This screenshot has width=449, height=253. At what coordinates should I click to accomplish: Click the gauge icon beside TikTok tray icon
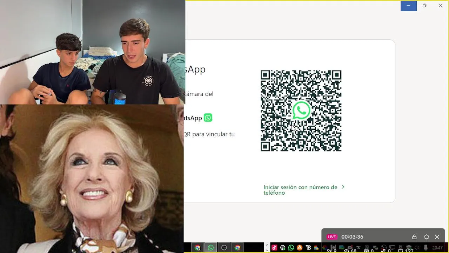(283, 248)
